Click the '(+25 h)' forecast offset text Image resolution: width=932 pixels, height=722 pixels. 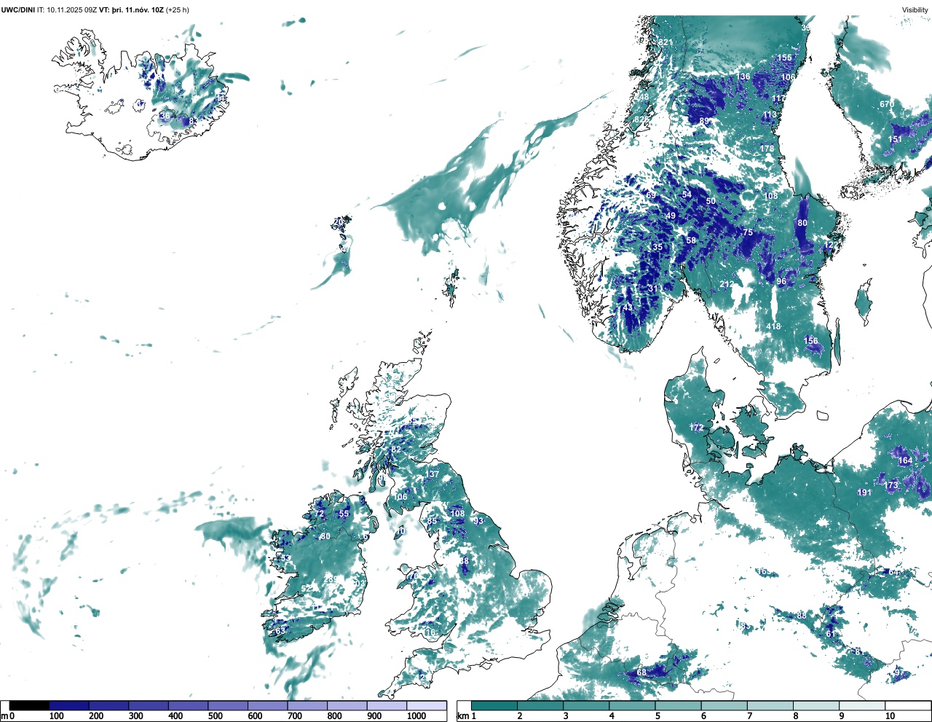[x=178, y=9]
